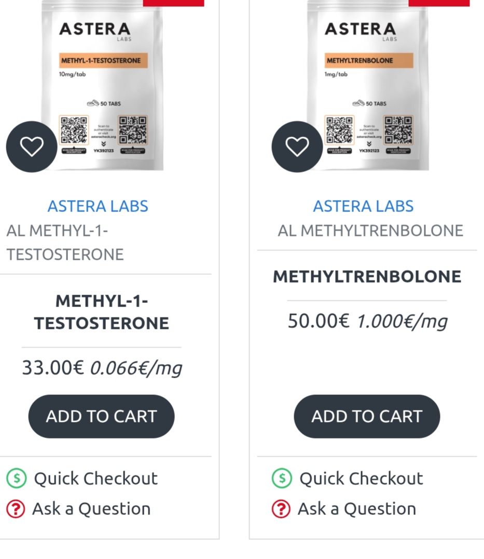Select Quick Checkout for Methyltrenbolone

[361, 478]
